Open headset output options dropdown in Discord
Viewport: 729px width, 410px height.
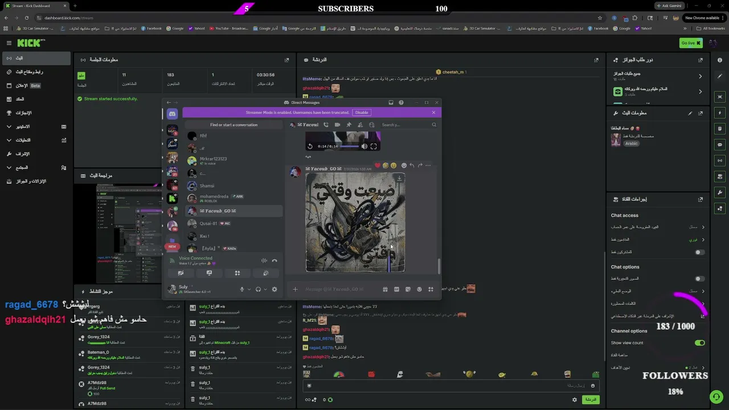[266, 289]
